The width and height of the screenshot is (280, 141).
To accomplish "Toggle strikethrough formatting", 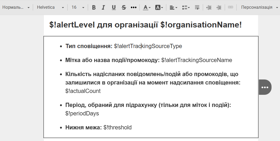I will pyautogui.click(x=123, y=7).
